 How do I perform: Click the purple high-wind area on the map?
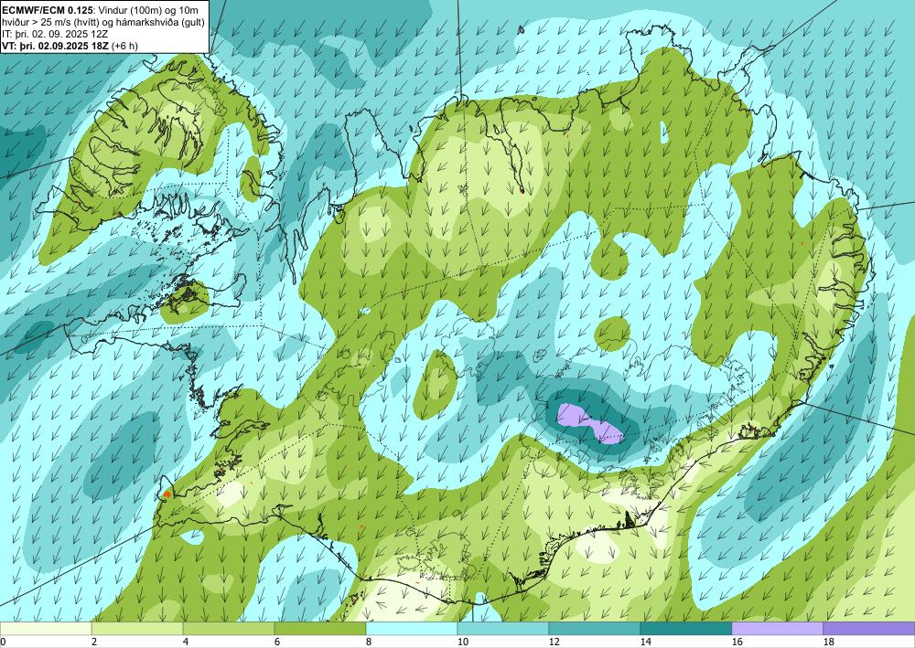tap(588, 424)
